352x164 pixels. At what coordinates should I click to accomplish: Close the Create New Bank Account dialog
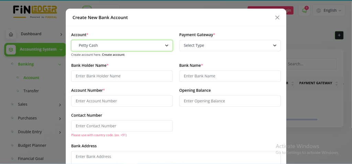277,17
